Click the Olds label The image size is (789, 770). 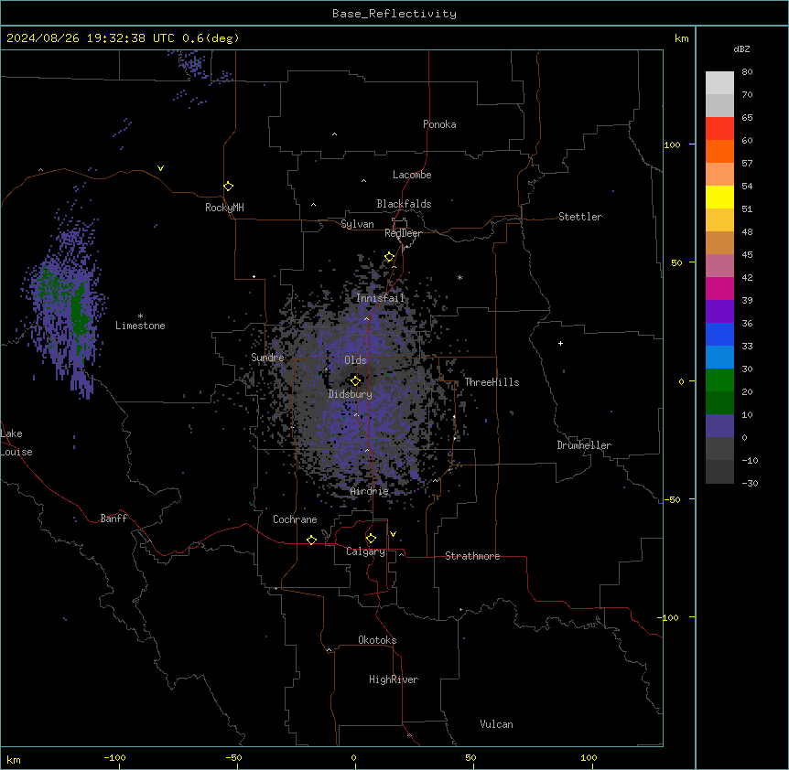coord(355,360)
